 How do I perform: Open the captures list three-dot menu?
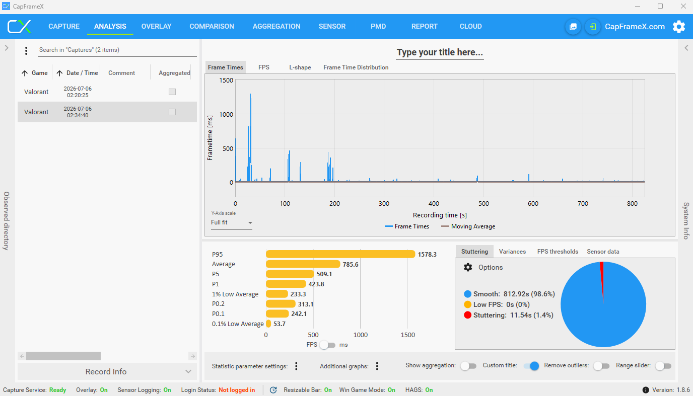click(26, 50)
